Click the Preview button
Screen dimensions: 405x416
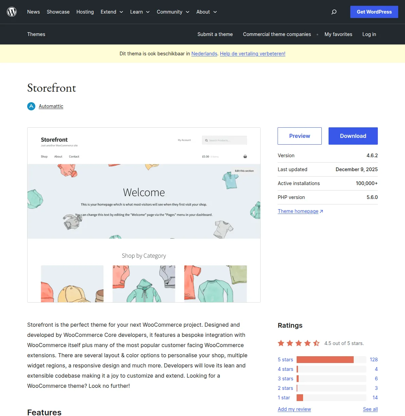point(299,136)
